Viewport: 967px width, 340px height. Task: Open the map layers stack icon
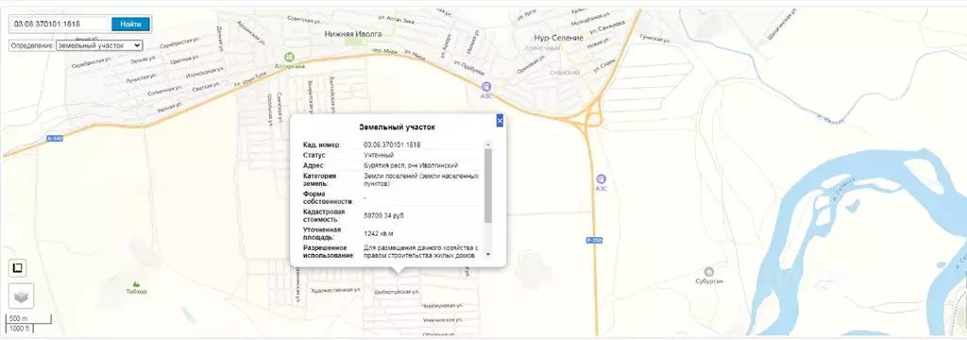click(21, 297)
